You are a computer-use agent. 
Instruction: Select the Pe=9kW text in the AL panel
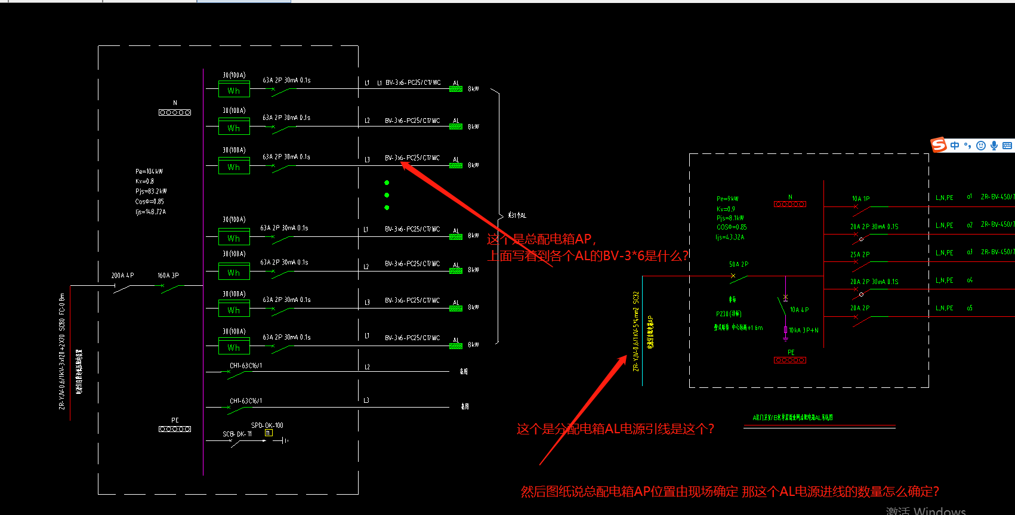[727, 199]
